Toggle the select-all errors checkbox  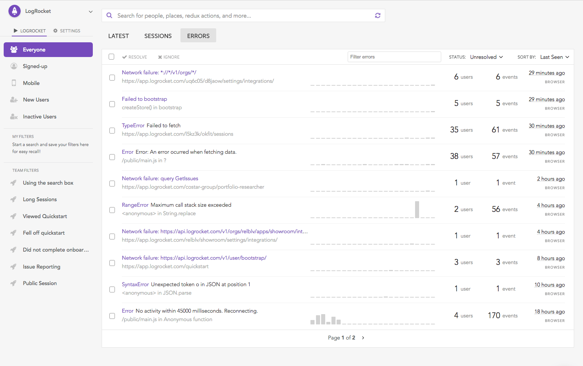point(112,57)
